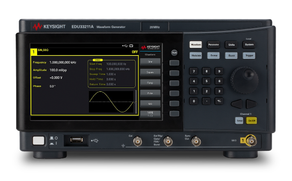Click the Sync Out BNC connector
The height and width of the screenshot is (181, 292).
pos(196,142)
